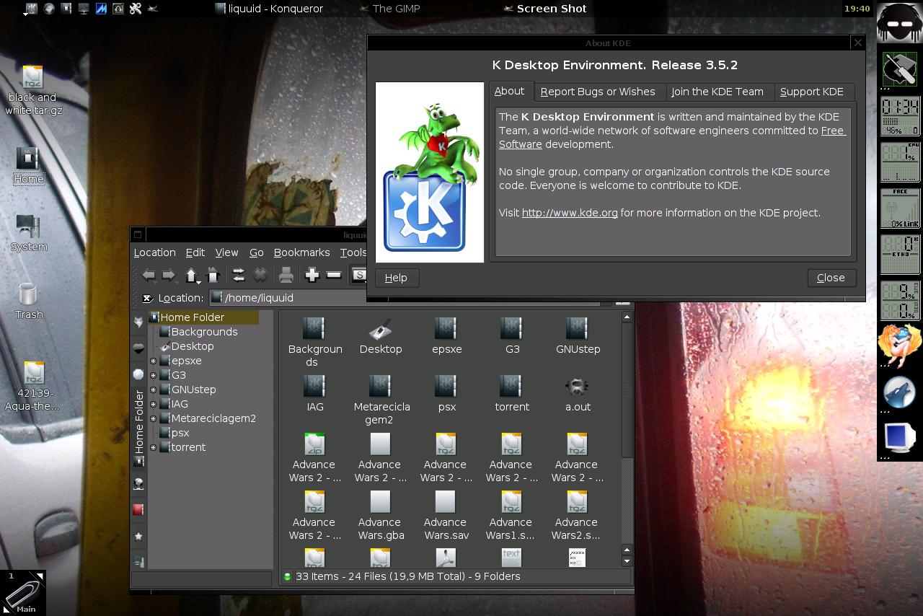This screenshot has height=616, width=923.
Task: Open Advance Wars.gba file
Action: coord(380,516)
